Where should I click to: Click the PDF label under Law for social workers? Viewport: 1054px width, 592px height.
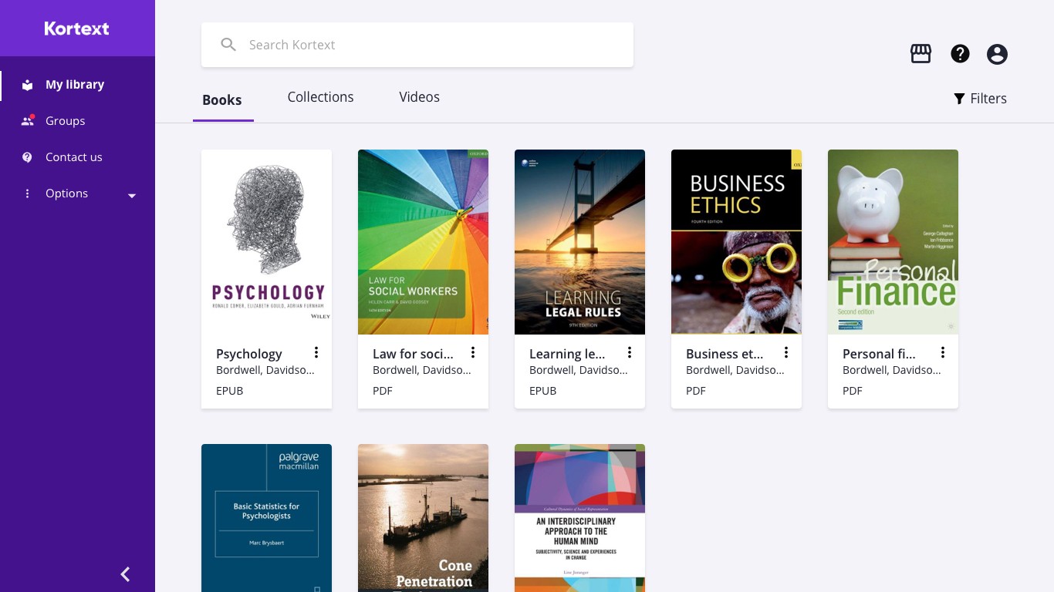click(382, 391)
